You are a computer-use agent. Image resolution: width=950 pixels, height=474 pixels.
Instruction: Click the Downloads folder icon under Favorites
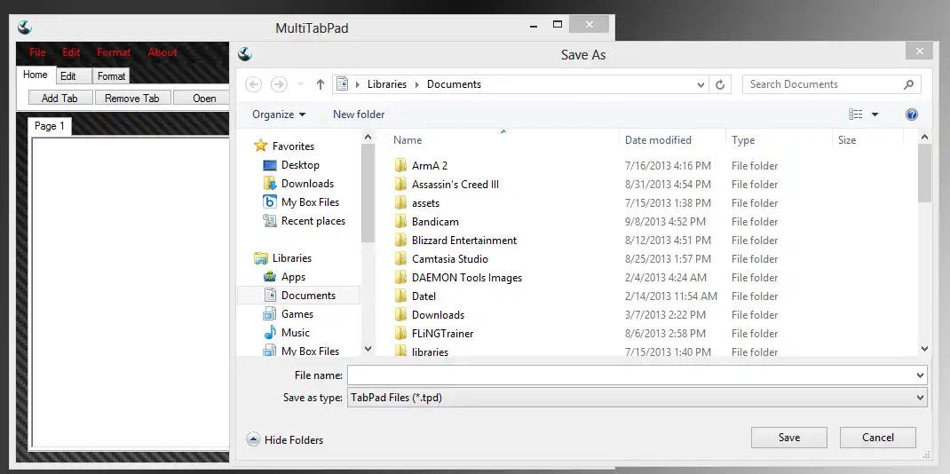270,184
